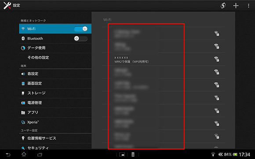Tap the Wi-Fi status icon in the system bar

(213, 155)
